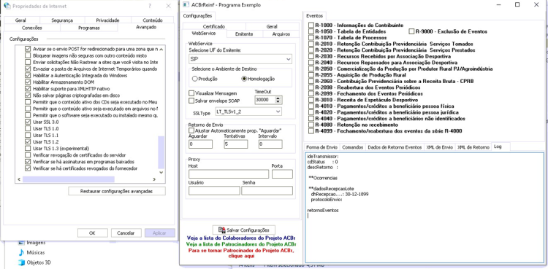Check Salvar envelope SOAP

coord(191,101)
